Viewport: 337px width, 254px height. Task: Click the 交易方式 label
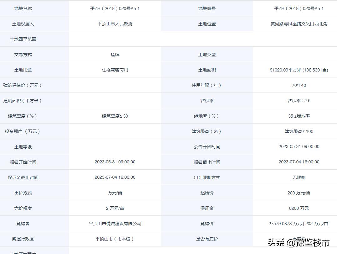(23, 55)
